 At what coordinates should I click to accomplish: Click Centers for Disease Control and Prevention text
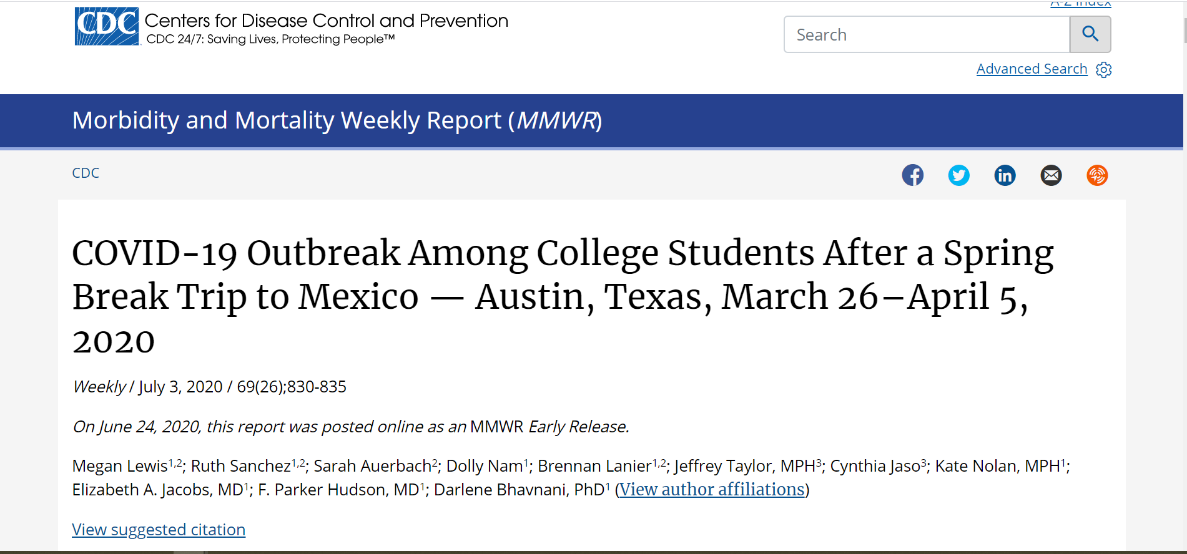click(x=326, y=21)
